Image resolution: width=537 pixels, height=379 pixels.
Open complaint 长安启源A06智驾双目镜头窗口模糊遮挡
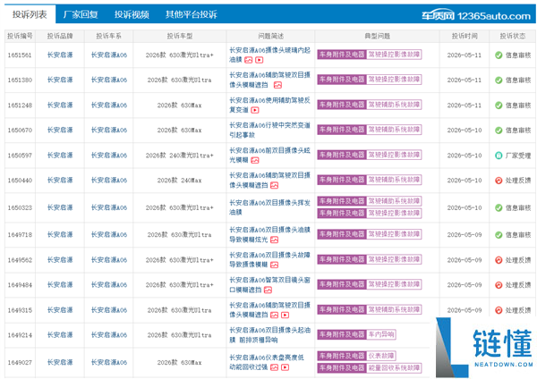coord(269,285)
